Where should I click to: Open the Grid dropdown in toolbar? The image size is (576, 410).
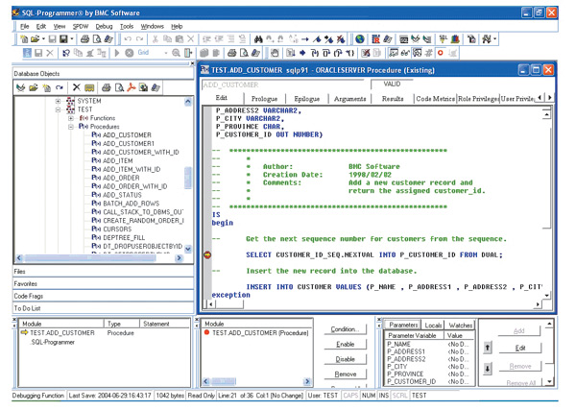(x=166, y=53)
